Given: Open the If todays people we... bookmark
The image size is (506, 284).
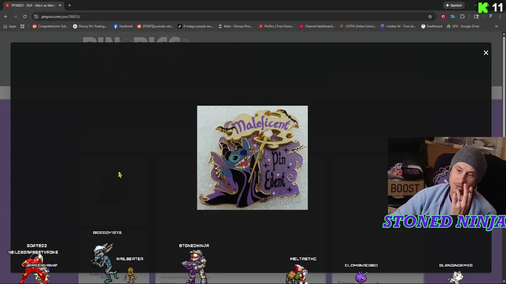Looking at the screenshot, I should 195,26.
